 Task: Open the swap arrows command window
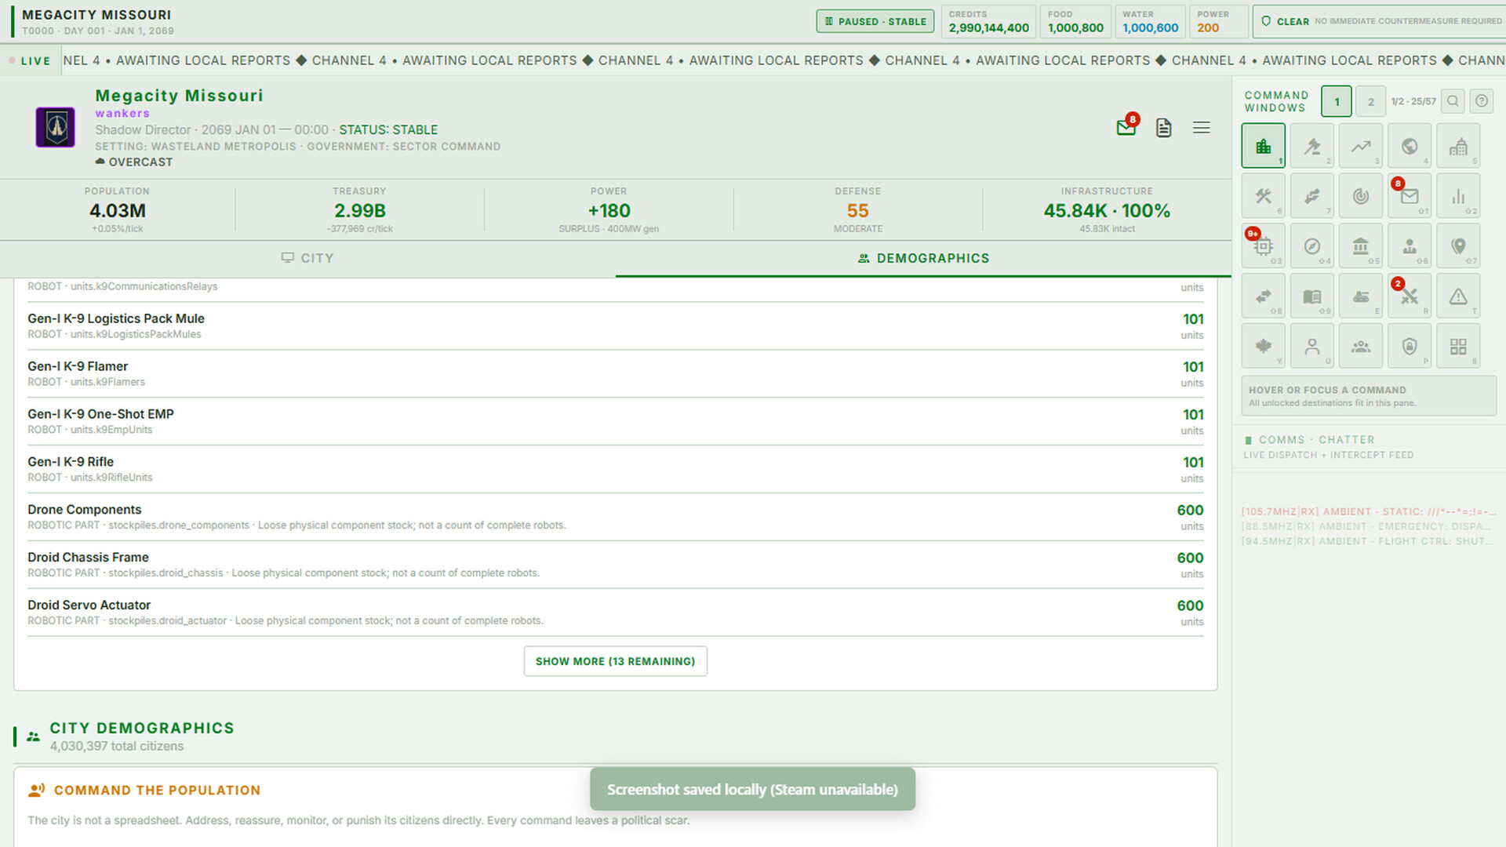coord(1263,296)
